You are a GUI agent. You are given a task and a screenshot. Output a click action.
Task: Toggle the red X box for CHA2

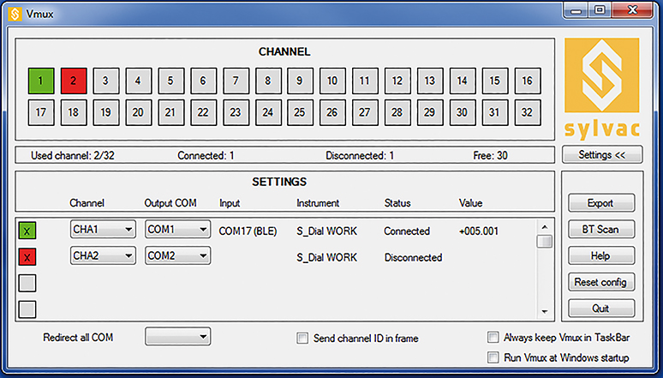[28, 257]
